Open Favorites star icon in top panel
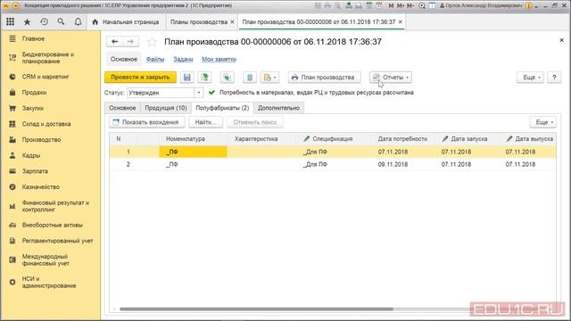The width and height of the screenshot is (571, 321). click(x=27, y=21)
